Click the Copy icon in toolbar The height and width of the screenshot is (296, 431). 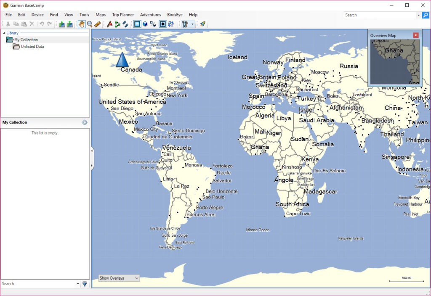pyautogui.click(x=16, y=24)
